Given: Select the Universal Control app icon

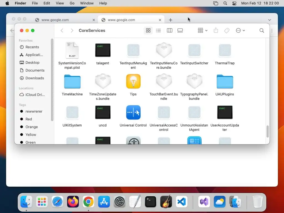Looking at the screenshot, I should (x=133, y=112).
